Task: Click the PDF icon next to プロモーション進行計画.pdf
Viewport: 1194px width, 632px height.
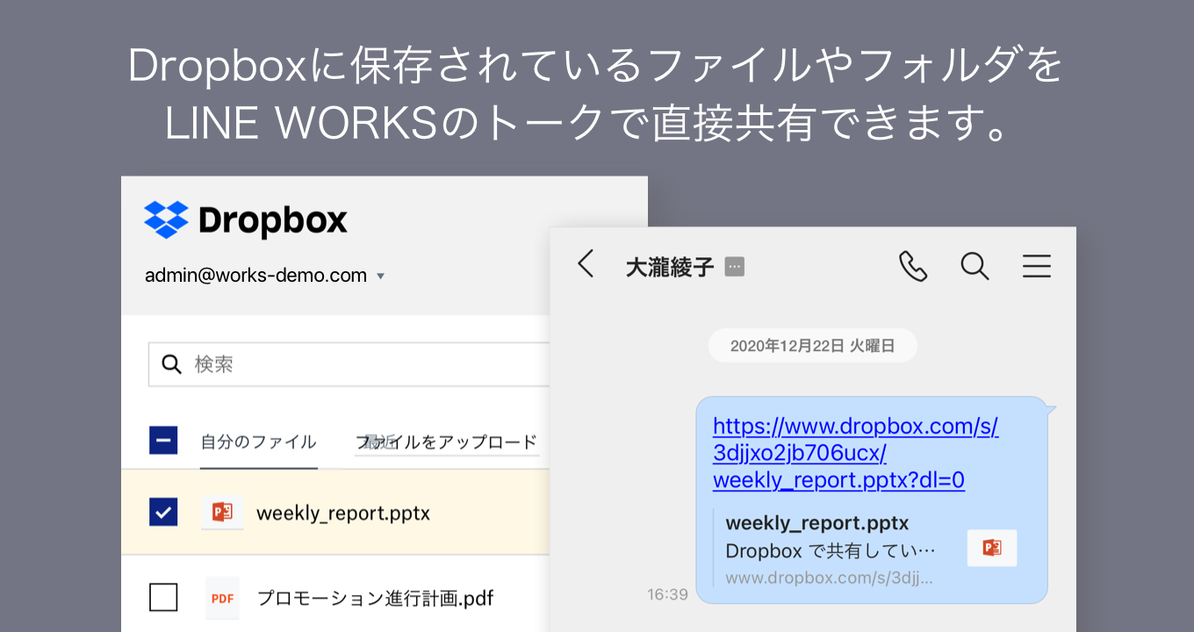Action: click(x=222, y=597)
